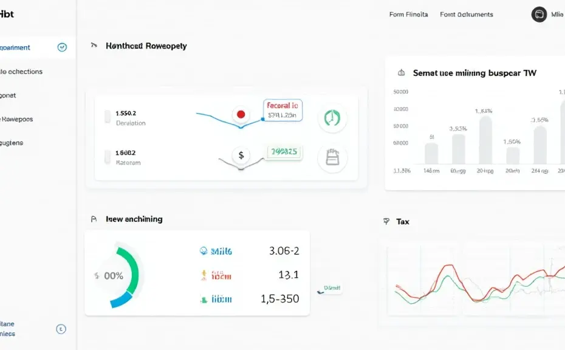565x350 pixels.
Task: Open the green clock circle icon
Action: pyautogui.click(x=332, y=118)
